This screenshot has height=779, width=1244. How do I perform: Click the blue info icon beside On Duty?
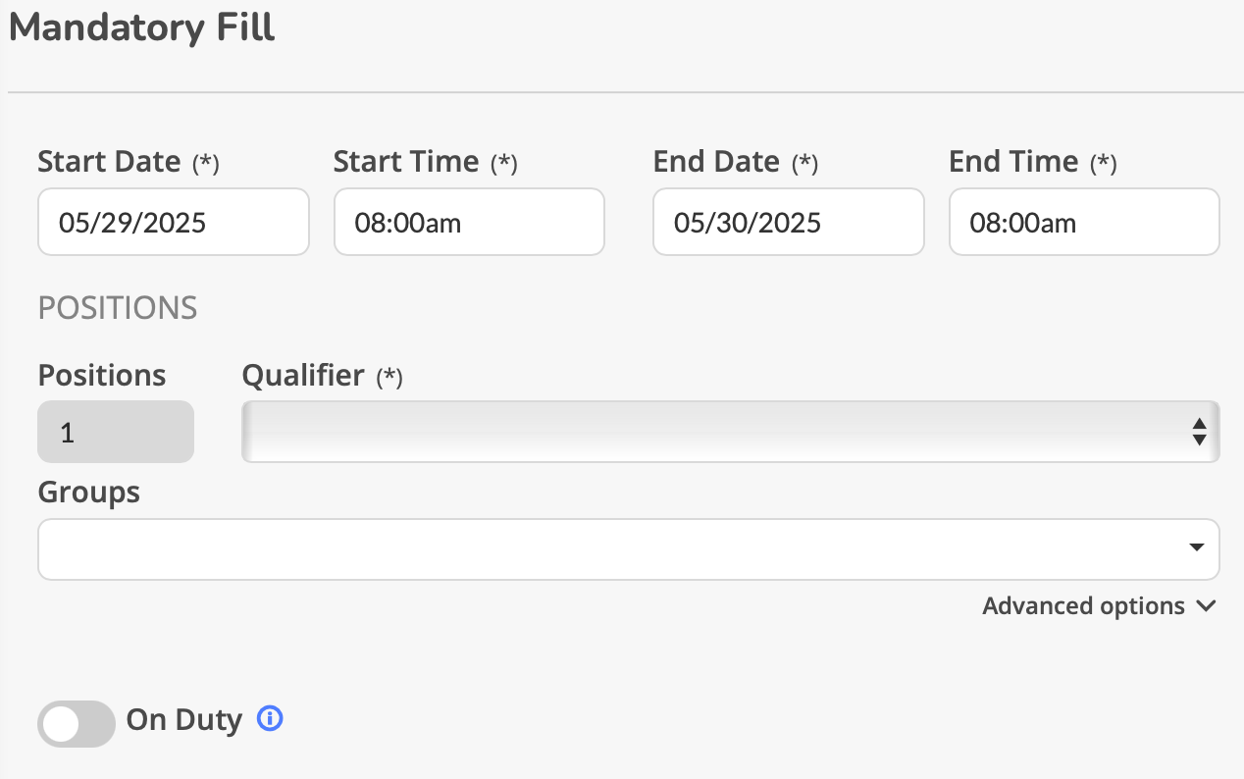pyautogui.click(x=270, y=719)
